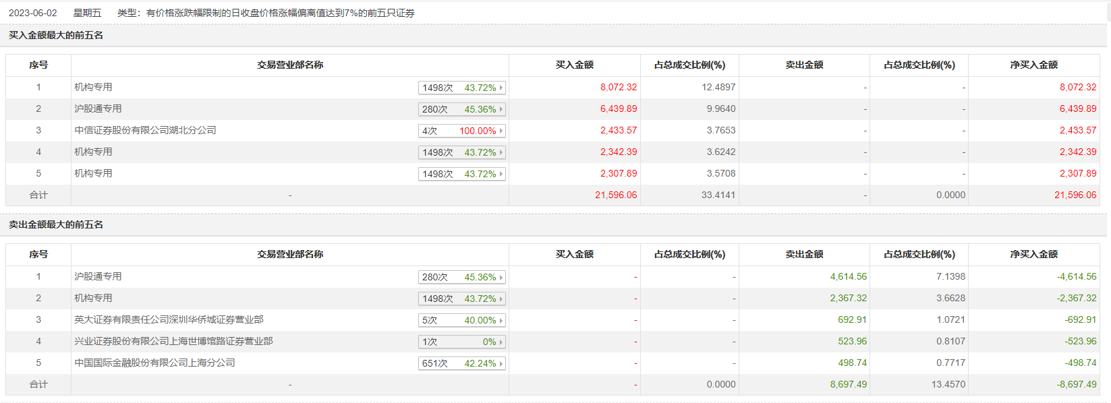Click 兴业证券上海世博馆路证券营业部 broker name
This screenshot has height=403, width=1111.
click(x=173, y=341)
